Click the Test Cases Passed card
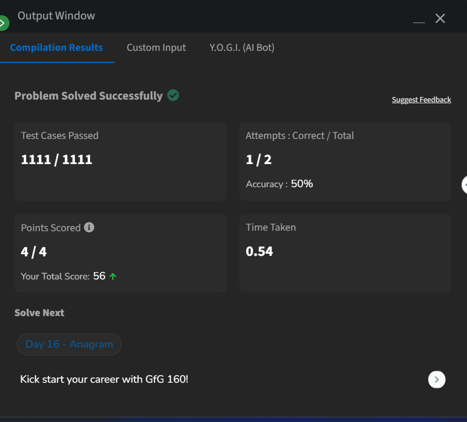Viewport: 467px width, 422px height. 120,161
